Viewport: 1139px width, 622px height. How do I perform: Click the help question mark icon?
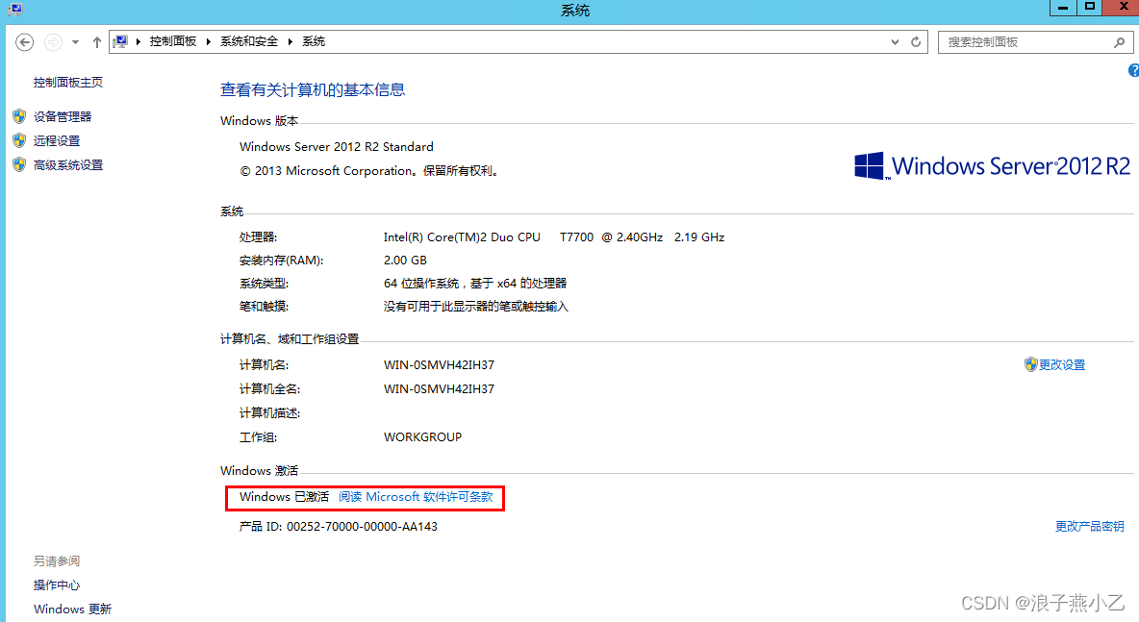1132,70
